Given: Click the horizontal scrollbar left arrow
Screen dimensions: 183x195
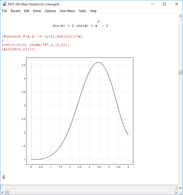Looking at the screenshot, I should [2, 192].
